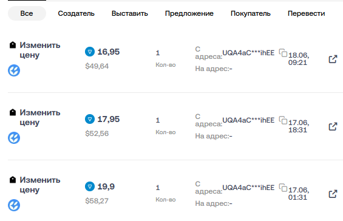Click address UQA4aC***ihEE in third row
This screenshot has height=221, width=343.
click(248, 188)
